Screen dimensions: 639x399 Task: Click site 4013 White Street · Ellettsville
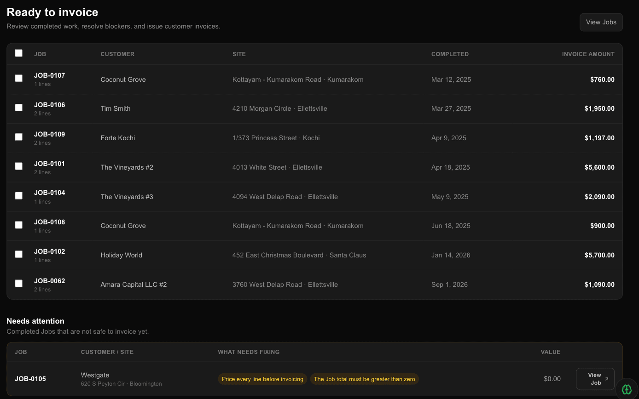[277, 167]
